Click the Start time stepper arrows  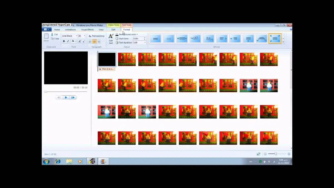pos(145,38)
